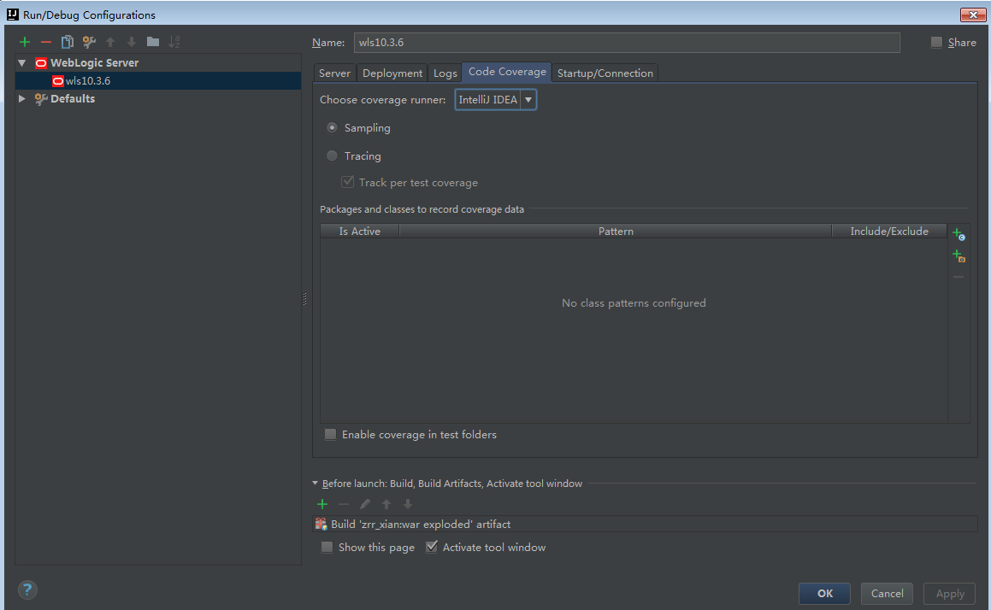This screenshot has width=991, height=610.
Task: Select Sampling radio button
Action: 332,127
